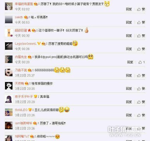
Task: Click thumbs-up on the 00:30 comment
Action: pyautogui.click(x=141, y=36)
